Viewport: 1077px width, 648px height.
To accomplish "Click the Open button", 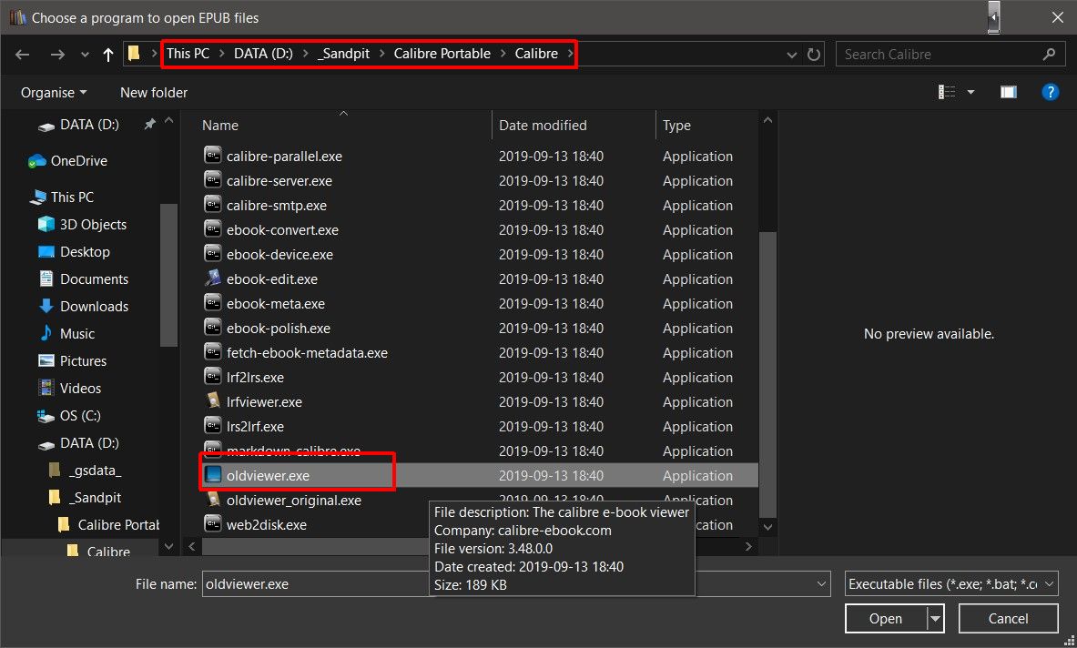I will click(x=886, y=619).
